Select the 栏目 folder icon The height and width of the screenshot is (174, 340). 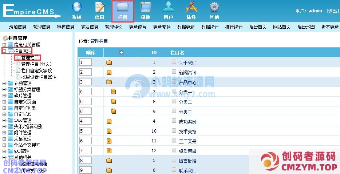coord(123,8)
